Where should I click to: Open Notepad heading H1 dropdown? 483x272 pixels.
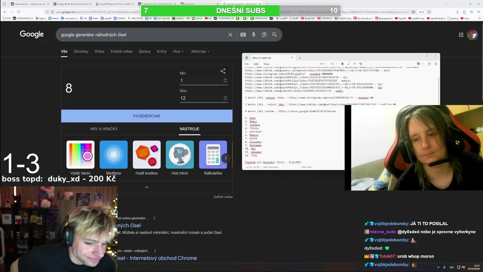323,64
